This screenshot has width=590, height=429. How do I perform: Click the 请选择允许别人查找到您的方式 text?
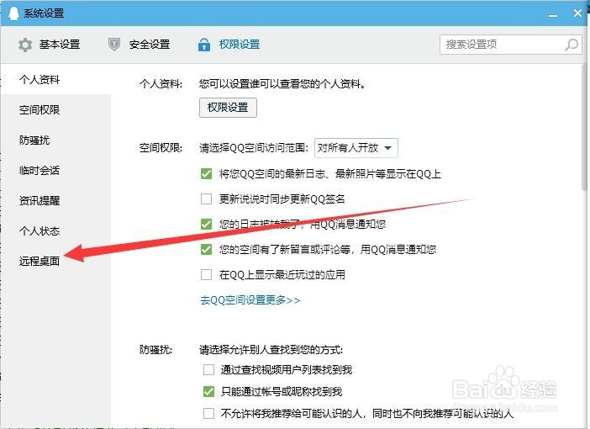pos(271,350)
